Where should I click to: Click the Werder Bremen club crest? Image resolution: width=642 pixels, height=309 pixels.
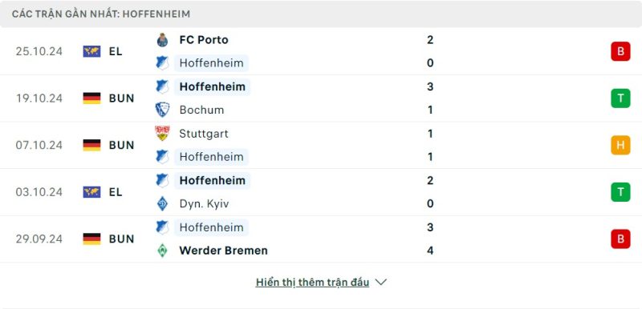click(x=163, y=251)
